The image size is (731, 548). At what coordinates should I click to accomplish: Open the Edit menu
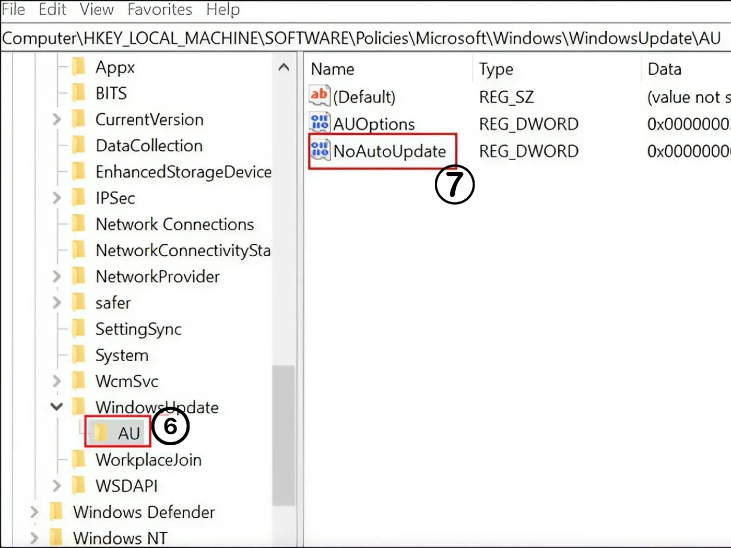(52, 9)
